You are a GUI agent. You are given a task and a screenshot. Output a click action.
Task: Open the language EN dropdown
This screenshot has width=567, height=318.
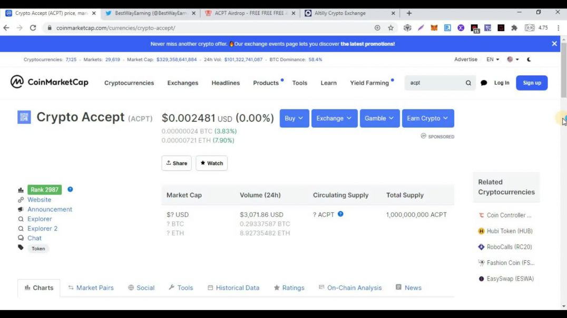[493, 59]
